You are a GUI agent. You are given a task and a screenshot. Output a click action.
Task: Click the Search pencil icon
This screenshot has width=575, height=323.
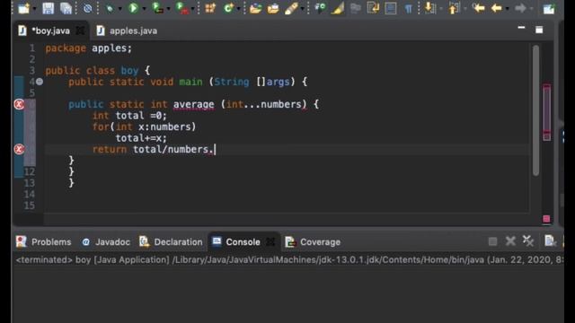pyautogui.click(x=291, y=8)
